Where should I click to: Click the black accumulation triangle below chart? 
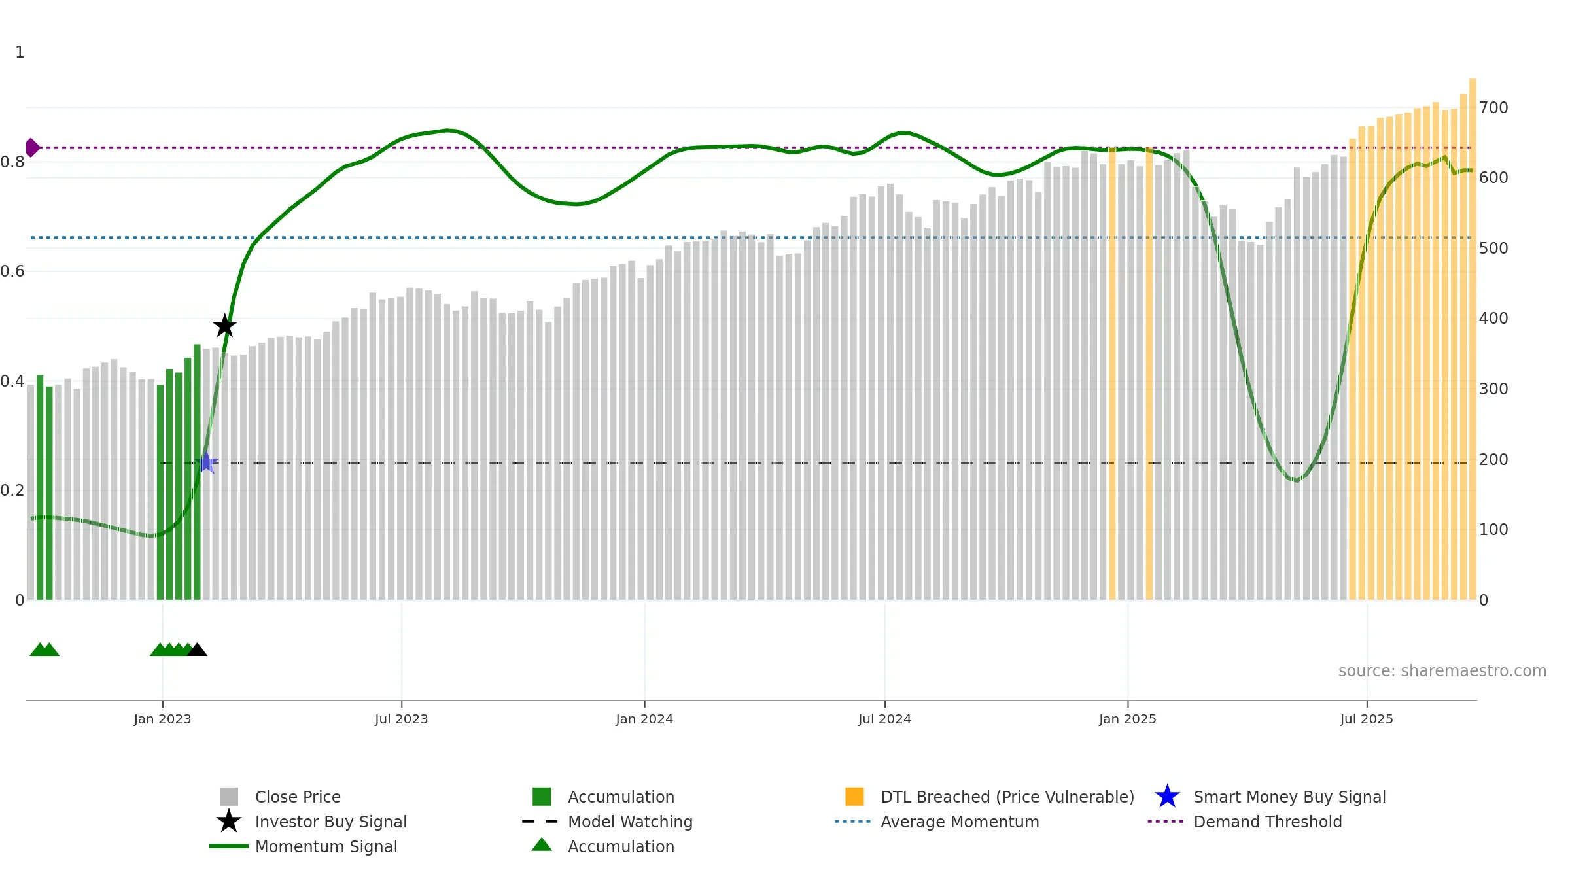[197, 649]
